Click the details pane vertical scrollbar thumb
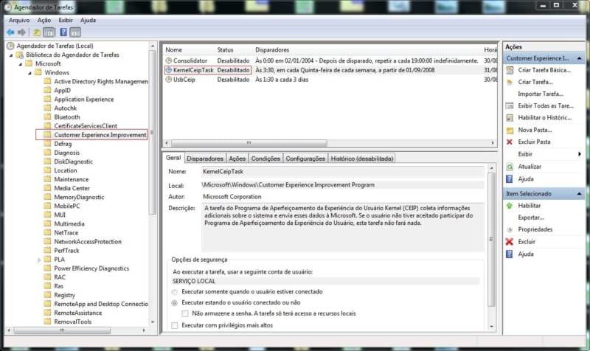 (x=491, y=239)
